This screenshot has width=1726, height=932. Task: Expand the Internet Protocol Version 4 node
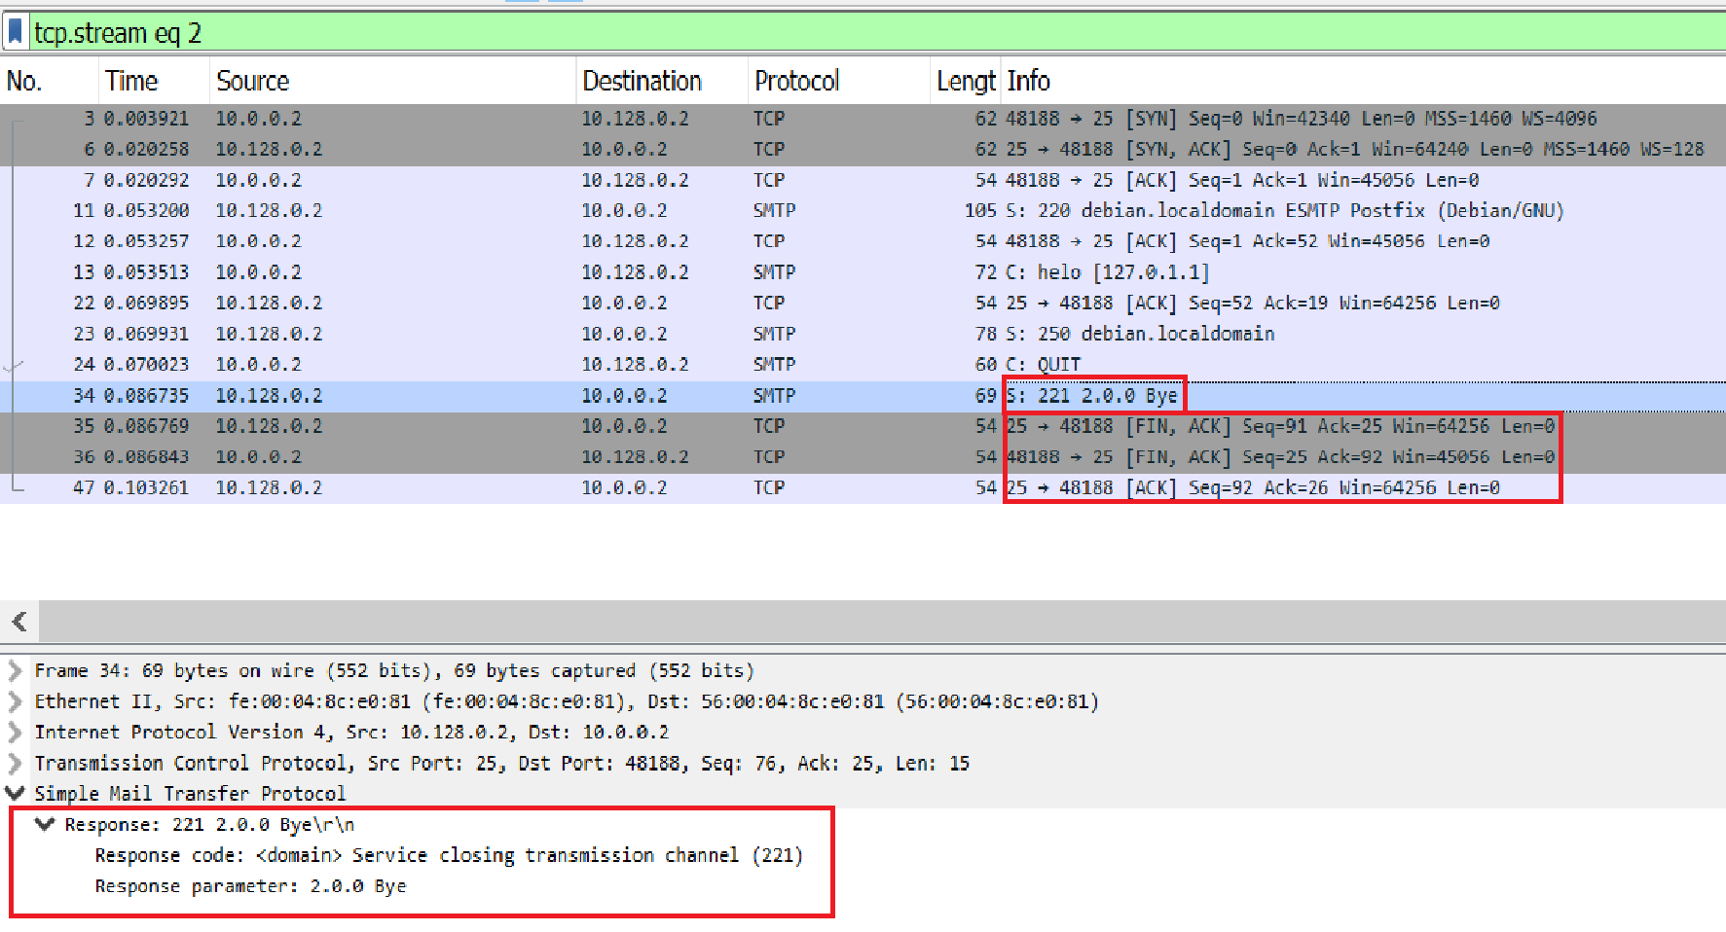click(14, 733)
